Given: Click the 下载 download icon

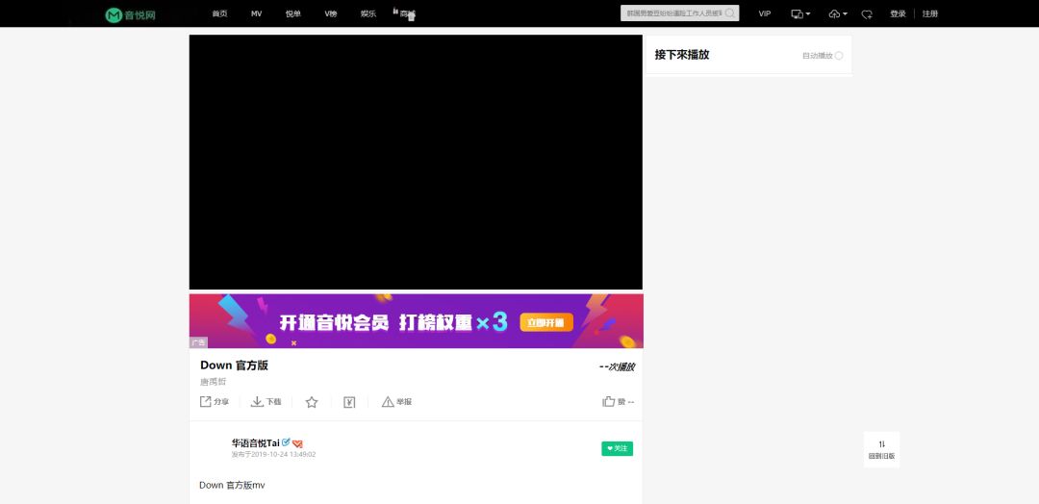Looking at the screenshot, I should [257, 401].
